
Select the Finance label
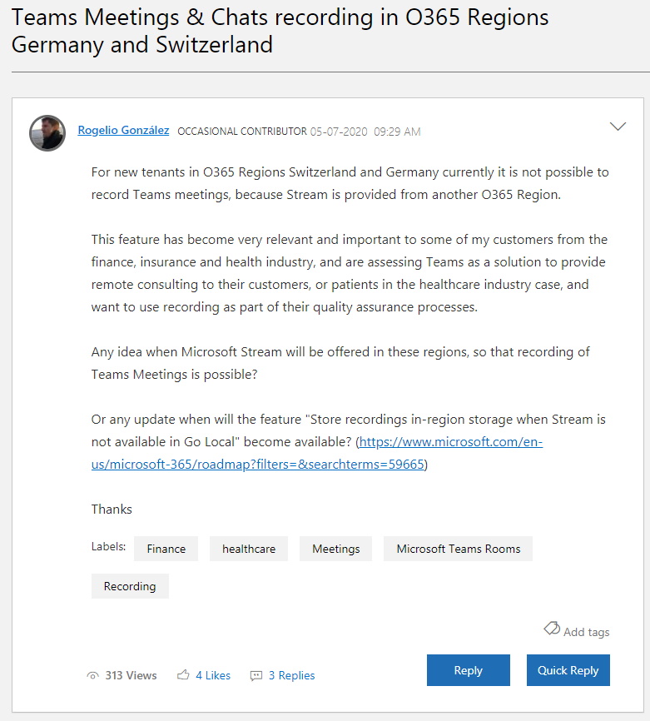point(166,549)
